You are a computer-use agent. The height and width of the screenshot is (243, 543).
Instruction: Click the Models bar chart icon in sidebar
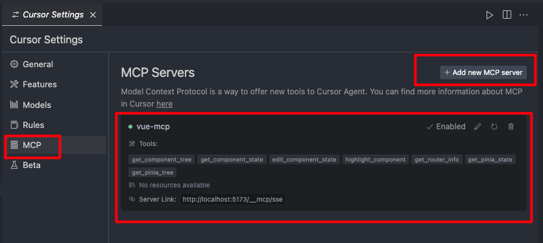pos(14,105)
